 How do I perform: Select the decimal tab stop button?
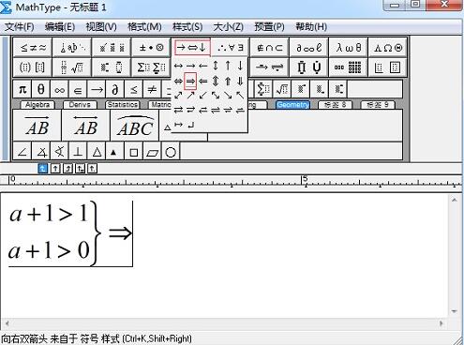(x=92, y=169)
